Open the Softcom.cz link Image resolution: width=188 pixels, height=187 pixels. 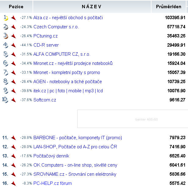[45, 100]
